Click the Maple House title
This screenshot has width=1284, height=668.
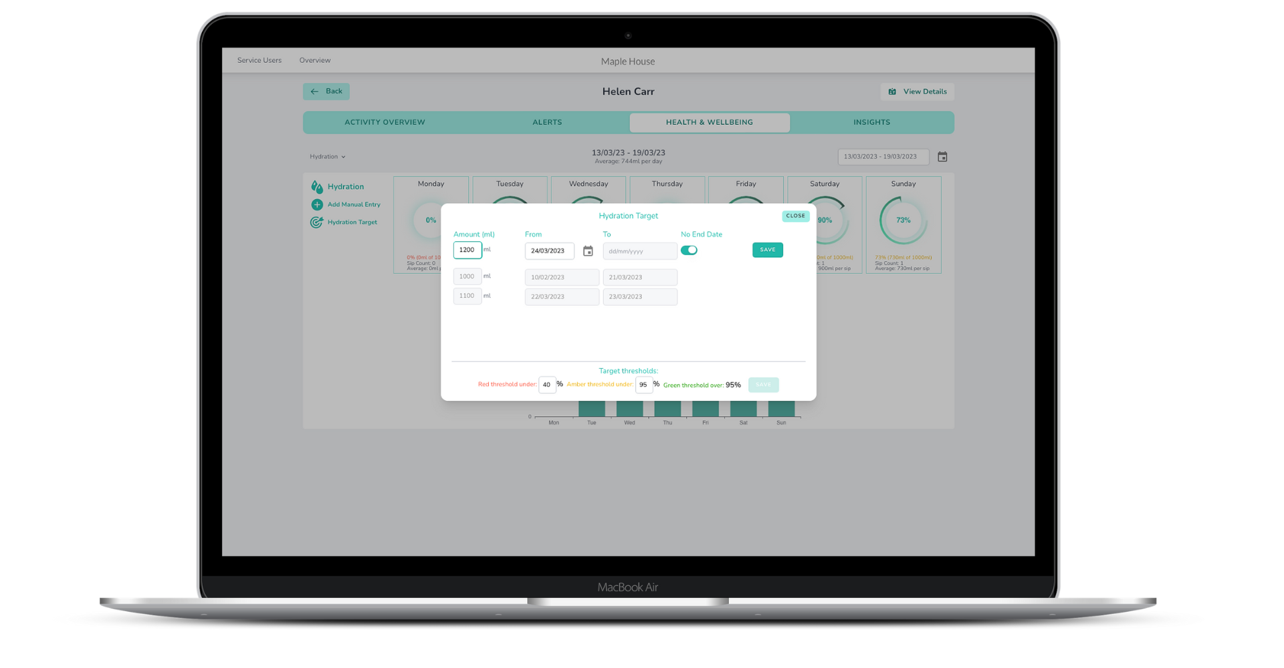[x=628, y=61]
